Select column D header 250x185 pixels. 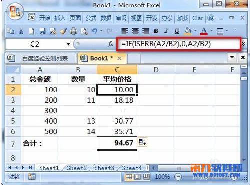pos(156,70)
